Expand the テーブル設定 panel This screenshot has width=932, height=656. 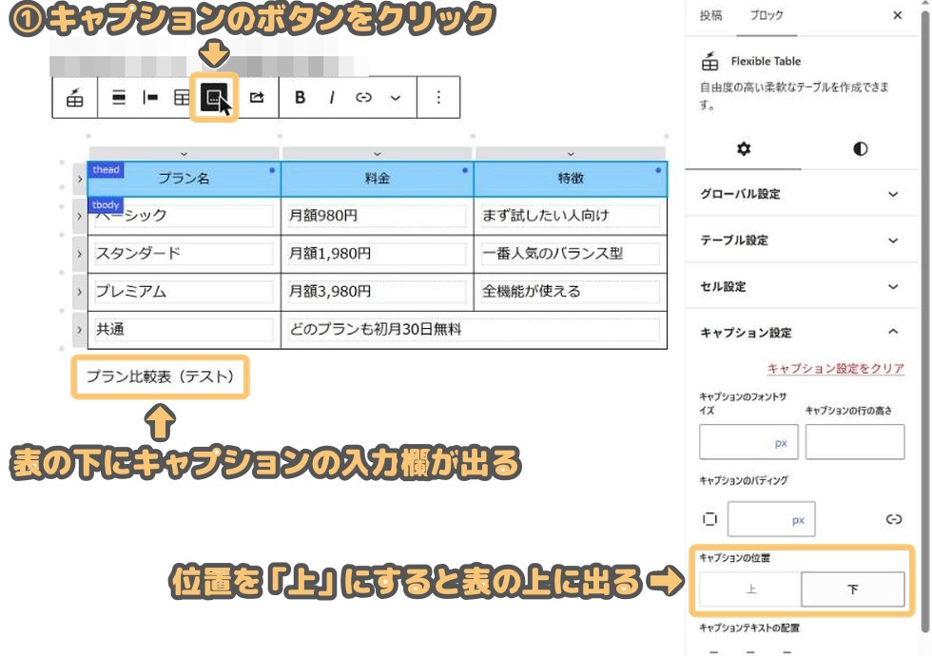(x=800, y=240)
